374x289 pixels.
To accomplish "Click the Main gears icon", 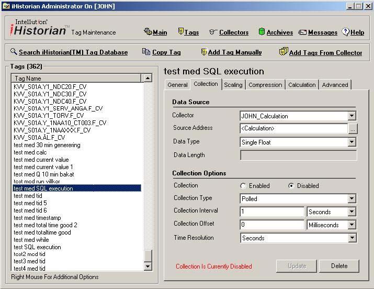I will pos(148,31).
